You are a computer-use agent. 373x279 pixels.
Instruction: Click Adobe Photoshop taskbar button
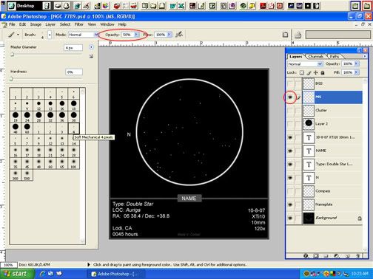(x=115, y=274)
